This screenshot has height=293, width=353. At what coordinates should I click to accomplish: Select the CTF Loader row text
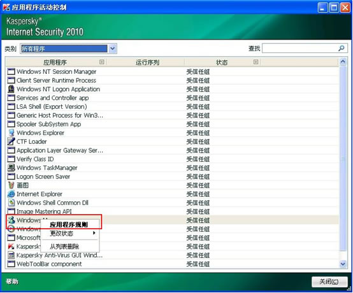(x=32, y=142)
